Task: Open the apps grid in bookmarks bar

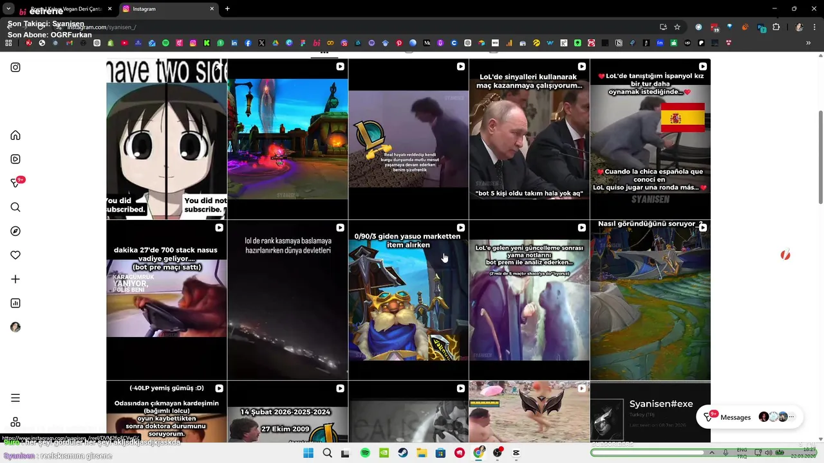Action: [8, 43]
